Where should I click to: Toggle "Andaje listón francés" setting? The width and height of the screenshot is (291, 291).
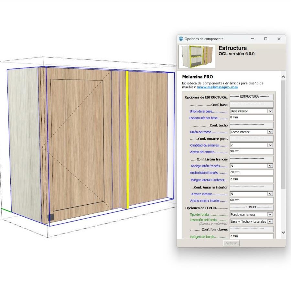point(270,166)
